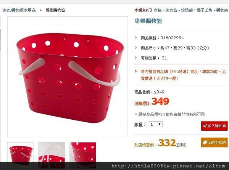This screenshot has height=170, width=229.
Task: Click the shopping cart icon on red button
Action: coord(205,126)
